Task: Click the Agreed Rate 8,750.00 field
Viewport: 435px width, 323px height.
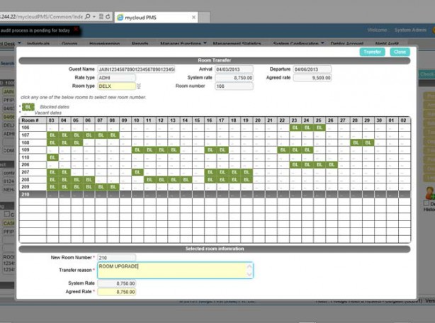Action: pos(116,292)
